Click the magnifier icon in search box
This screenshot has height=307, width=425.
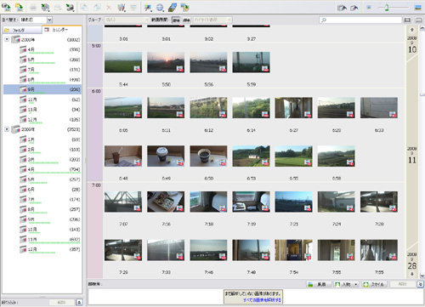coord(324,20)
